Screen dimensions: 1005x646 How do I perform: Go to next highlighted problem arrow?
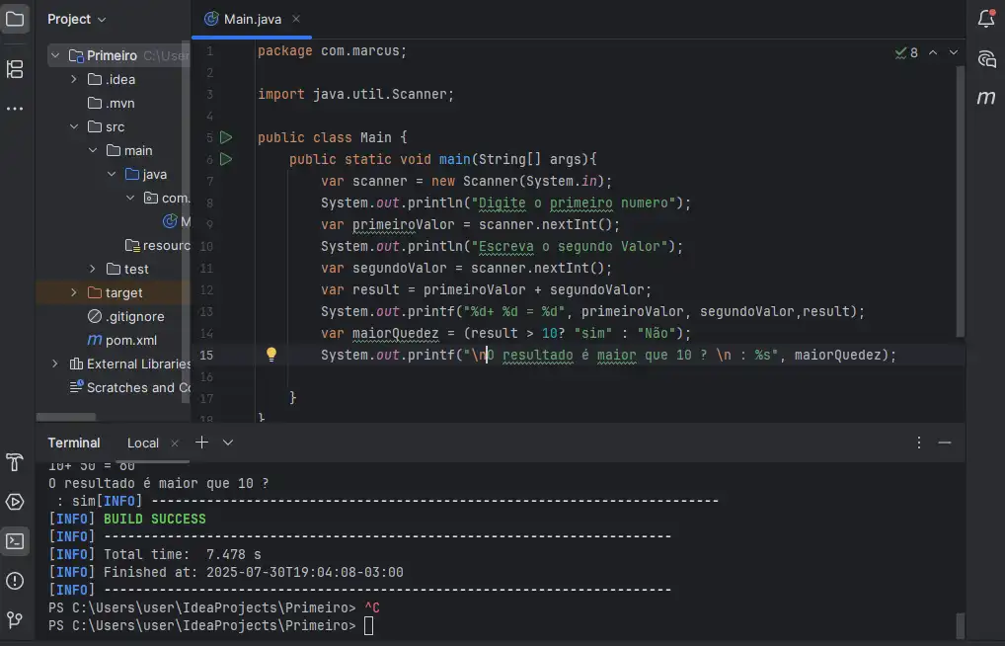[954, 52]
